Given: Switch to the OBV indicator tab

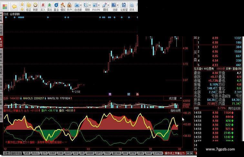Looking at the screenshot, I should tap(141, 153).
